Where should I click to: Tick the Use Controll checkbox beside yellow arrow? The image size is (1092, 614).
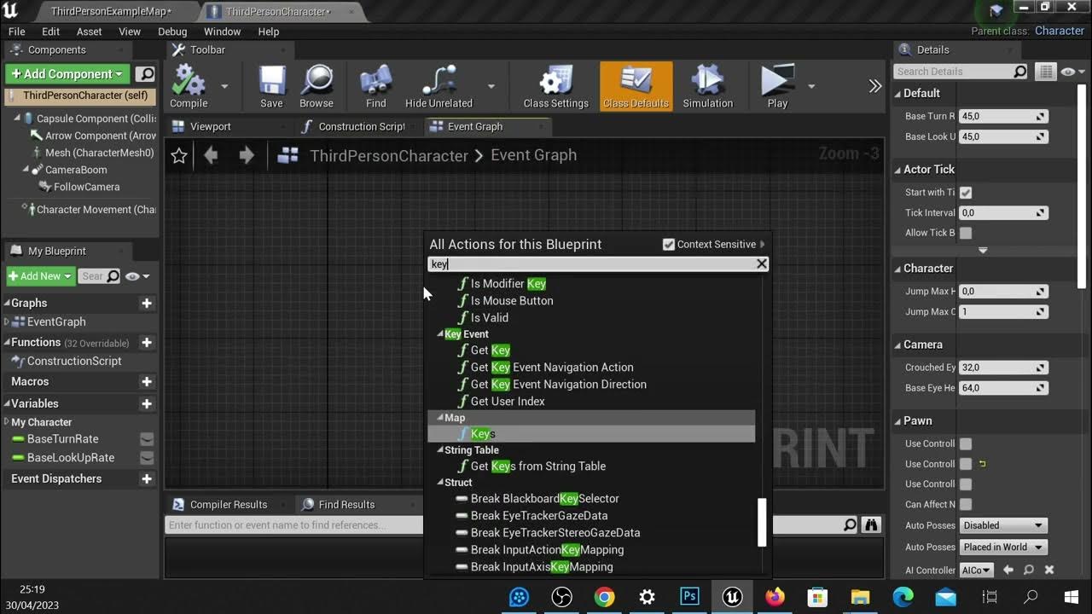[x=966, y=464]
